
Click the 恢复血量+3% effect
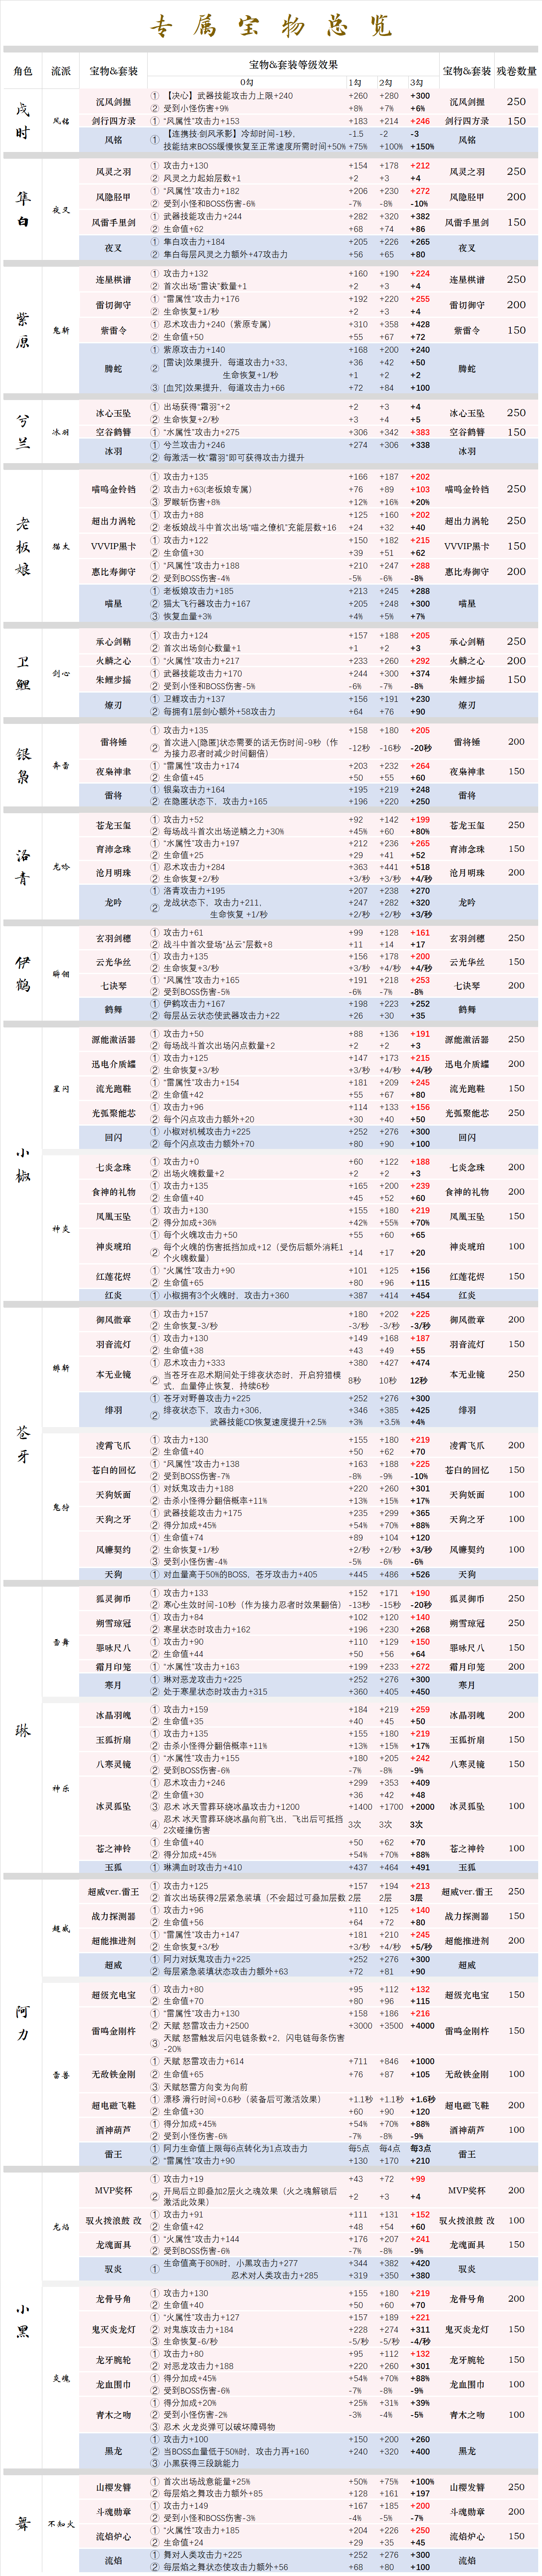coord(187,616)
